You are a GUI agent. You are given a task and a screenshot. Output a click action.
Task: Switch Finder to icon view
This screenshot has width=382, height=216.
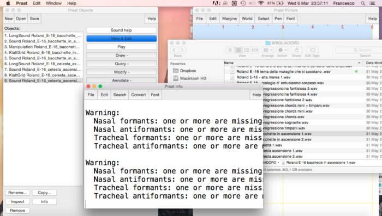[230, 50]
